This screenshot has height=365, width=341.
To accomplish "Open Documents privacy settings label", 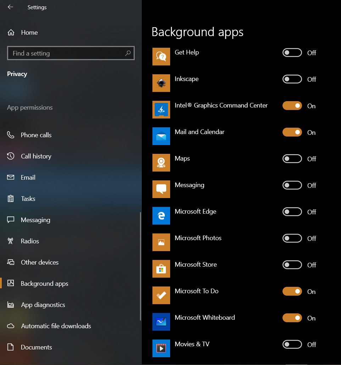I will click(x=37, y=347).
